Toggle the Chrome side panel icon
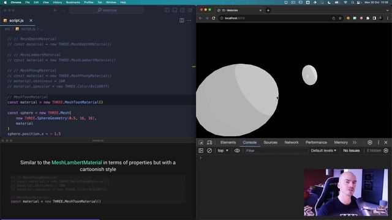 [374, 18]
